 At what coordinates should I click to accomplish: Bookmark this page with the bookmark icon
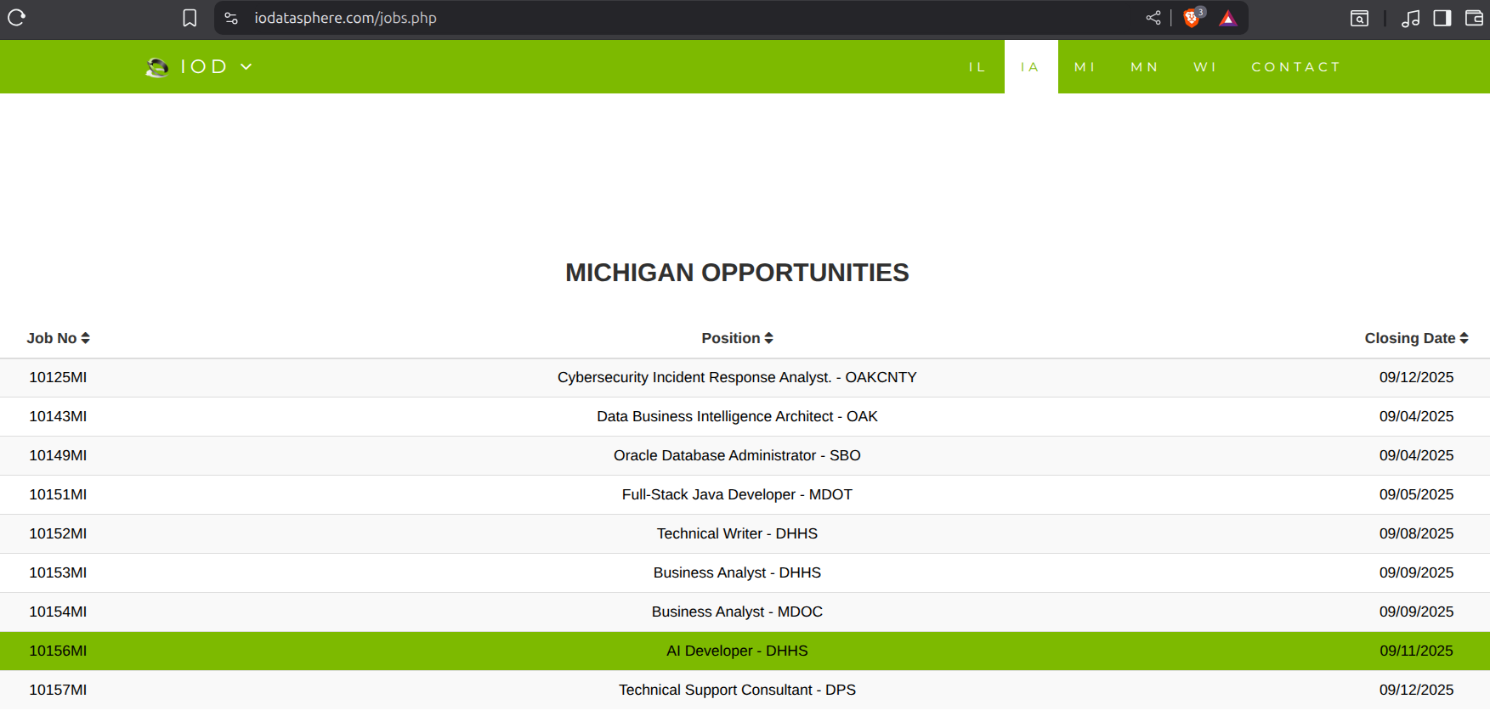click(x=190, y=18)
